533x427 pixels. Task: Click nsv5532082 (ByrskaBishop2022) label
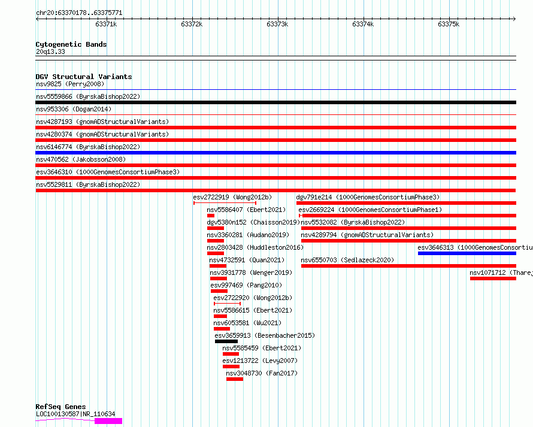pyautogui.click(x=353, y=222)
